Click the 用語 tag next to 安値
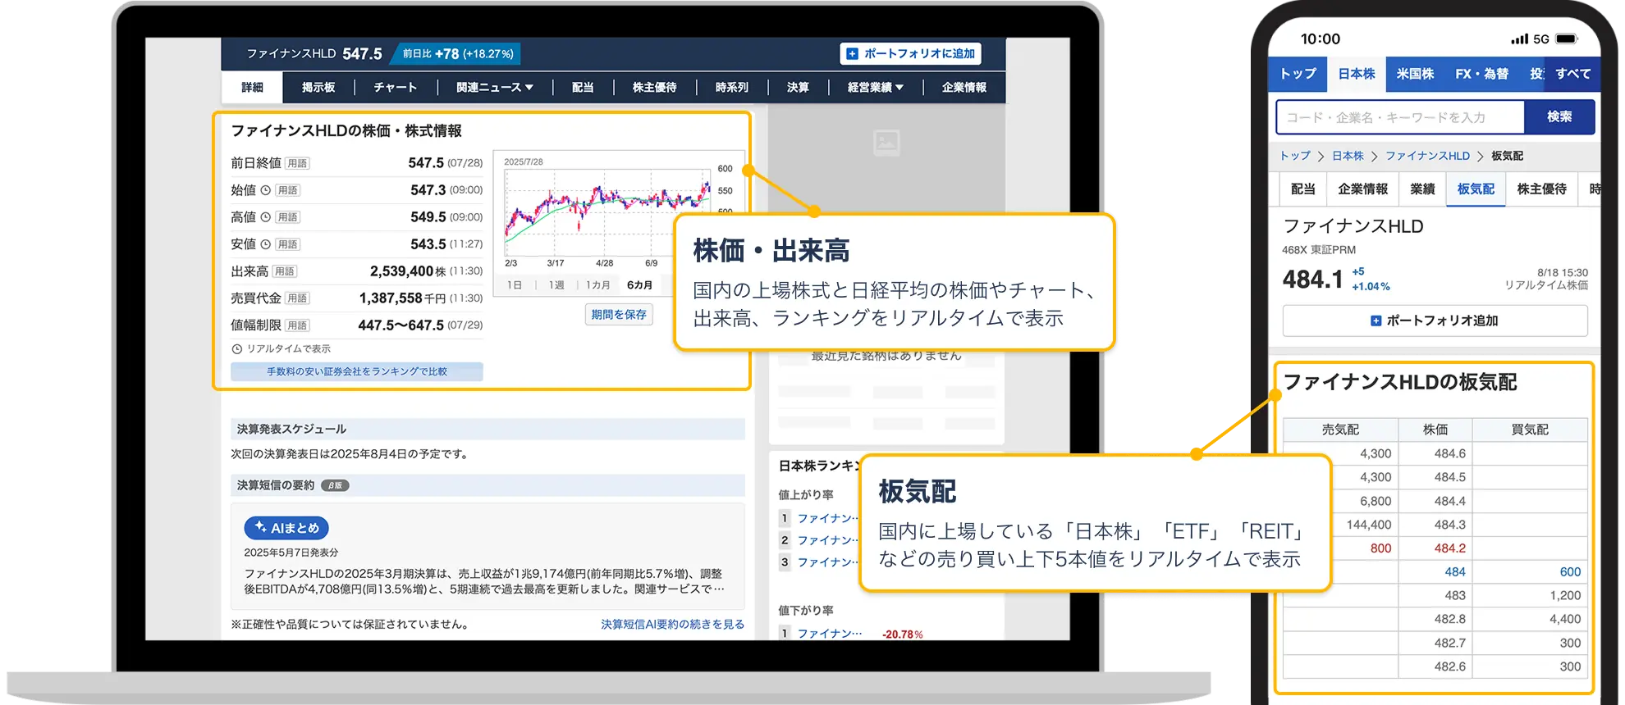The width and height of the screenshot is (1625, 705). [287, 244]
